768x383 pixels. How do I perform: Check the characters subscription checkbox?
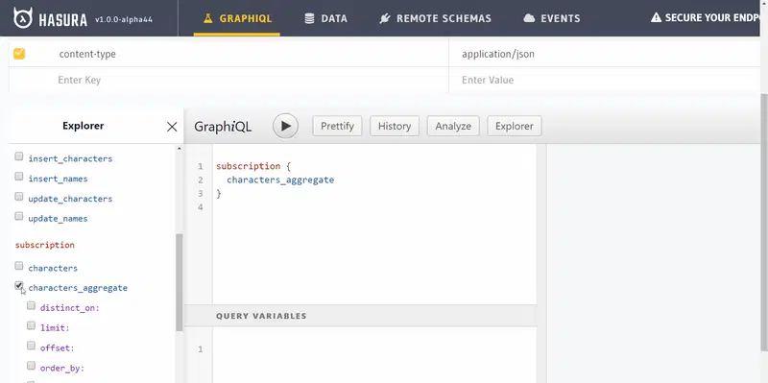click(x=18, y=266)
